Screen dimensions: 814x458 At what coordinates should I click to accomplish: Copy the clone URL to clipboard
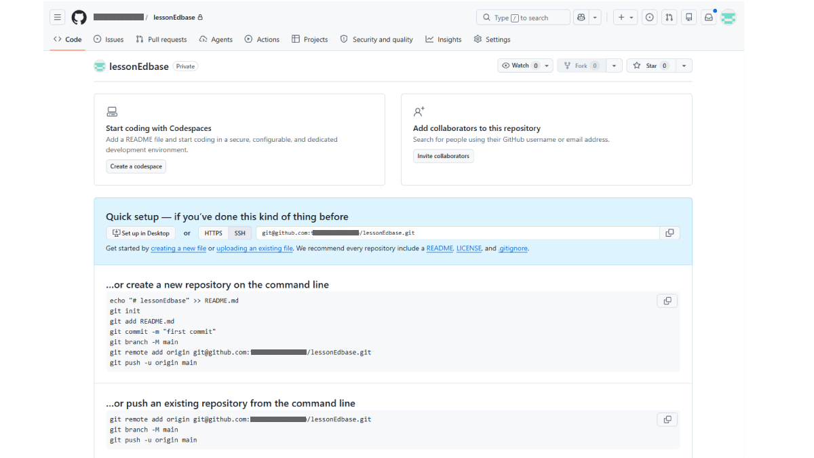point(670,233)
